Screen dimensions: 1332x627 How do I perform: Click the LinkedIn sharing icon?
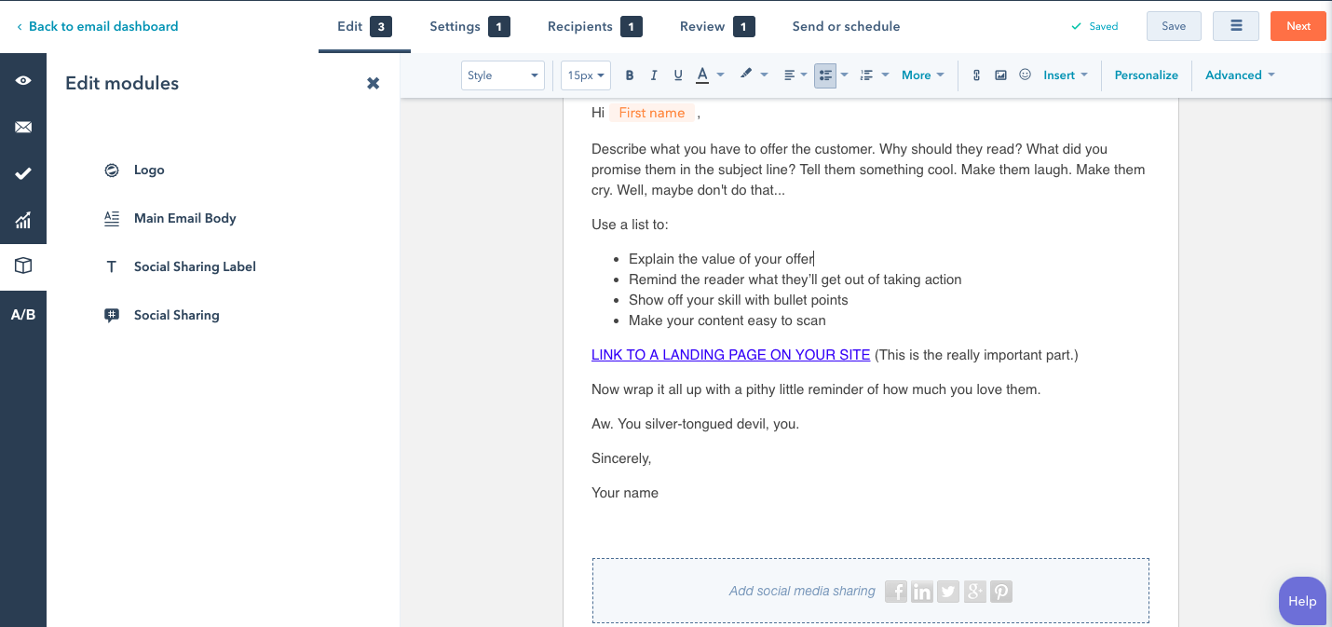(x=922, y=591)
